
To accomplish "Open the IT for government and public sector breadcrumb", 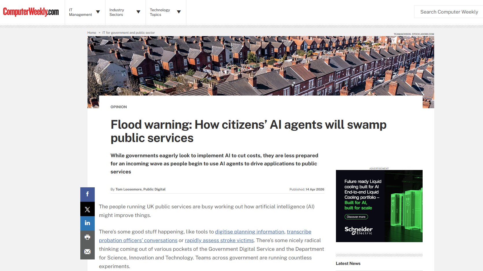I will pos(129,33).
